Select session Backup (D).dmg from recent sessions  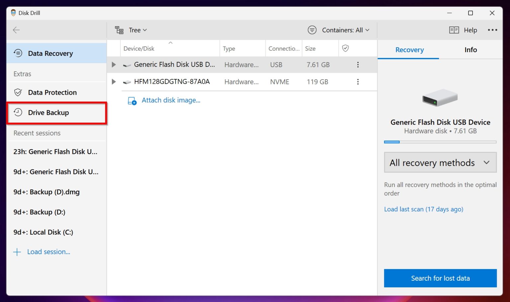pos(46,192)
